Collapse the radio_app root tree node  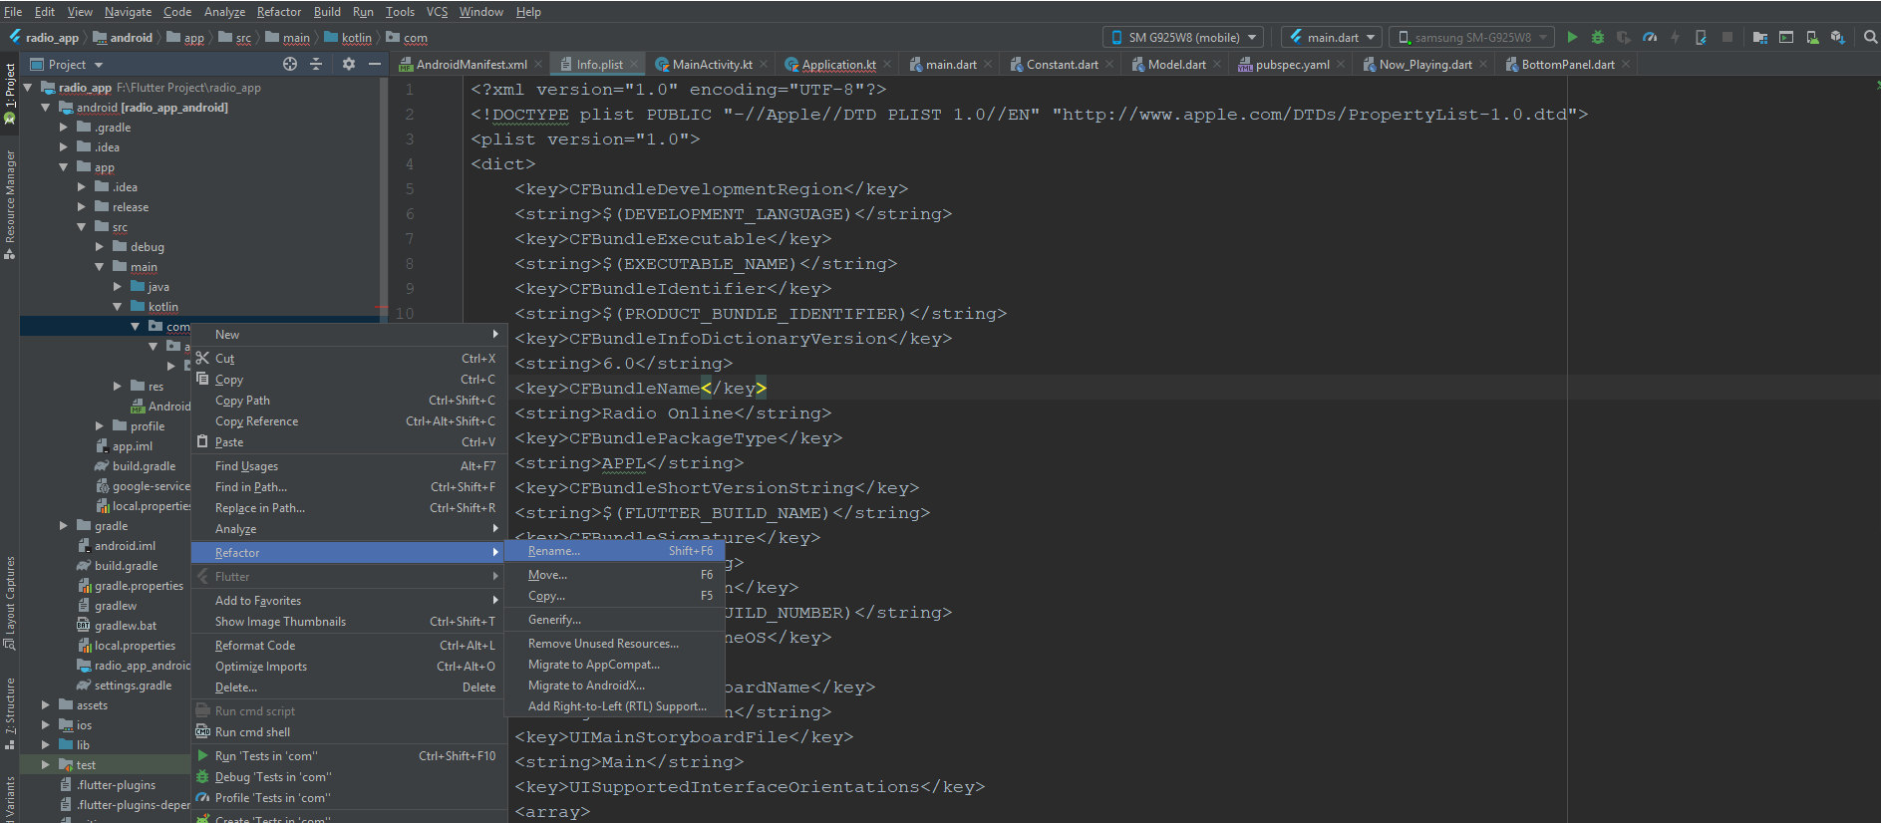[28, 88]
